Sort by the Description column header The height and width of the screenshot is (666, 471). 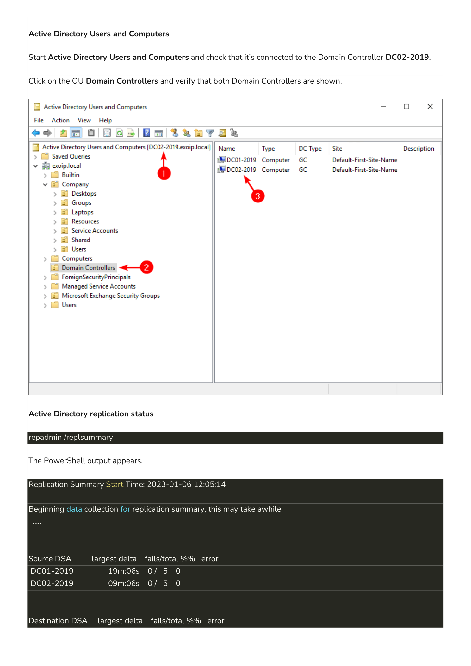tap(420, 149)
